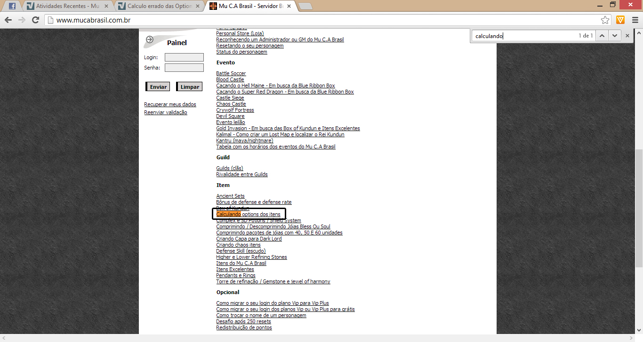Click the browser forward arrow

coord(22,20)
